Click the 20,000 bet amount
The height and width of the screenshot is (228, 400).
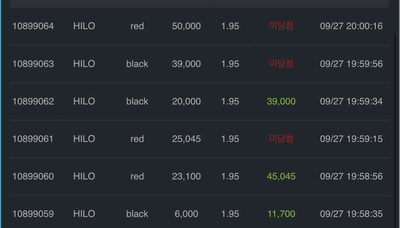click(x=186, y=101)
